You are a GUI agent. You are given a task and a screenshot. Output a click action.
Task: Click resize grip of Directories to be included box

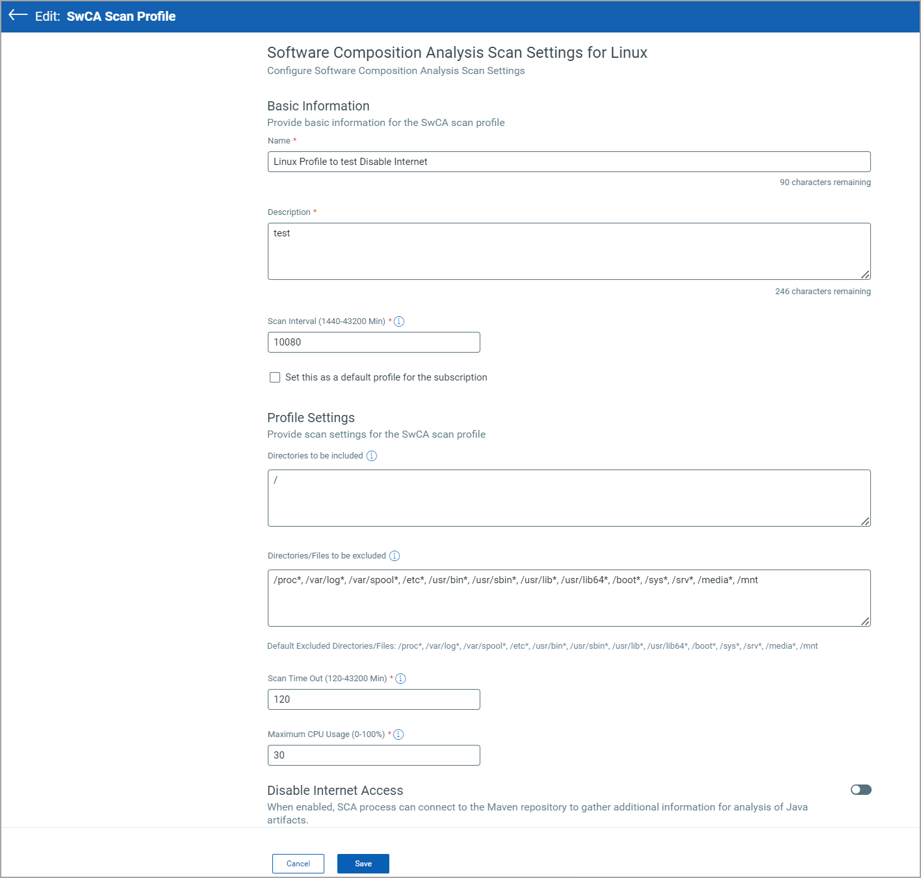(865, 521)
